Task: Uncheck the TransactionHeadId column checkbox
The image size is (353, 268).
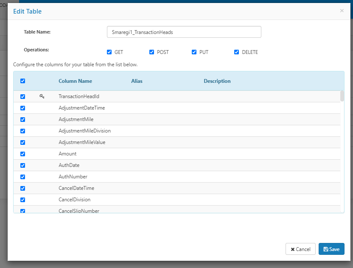Action: click(x=23, y=97)
